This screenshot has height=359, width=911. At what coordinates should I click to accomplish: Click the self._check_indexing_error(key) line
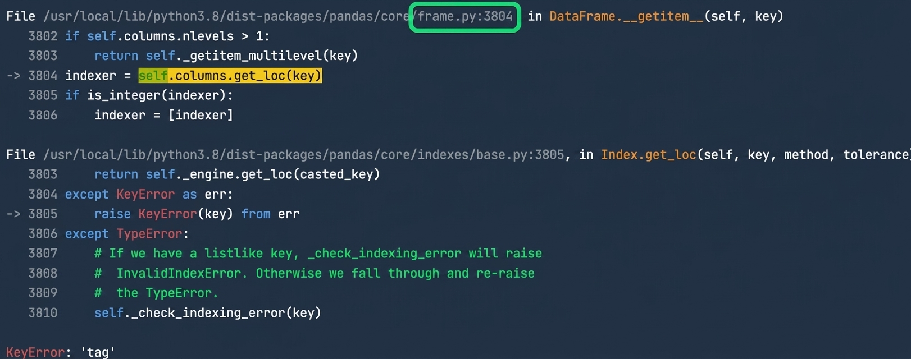[208, 313]
